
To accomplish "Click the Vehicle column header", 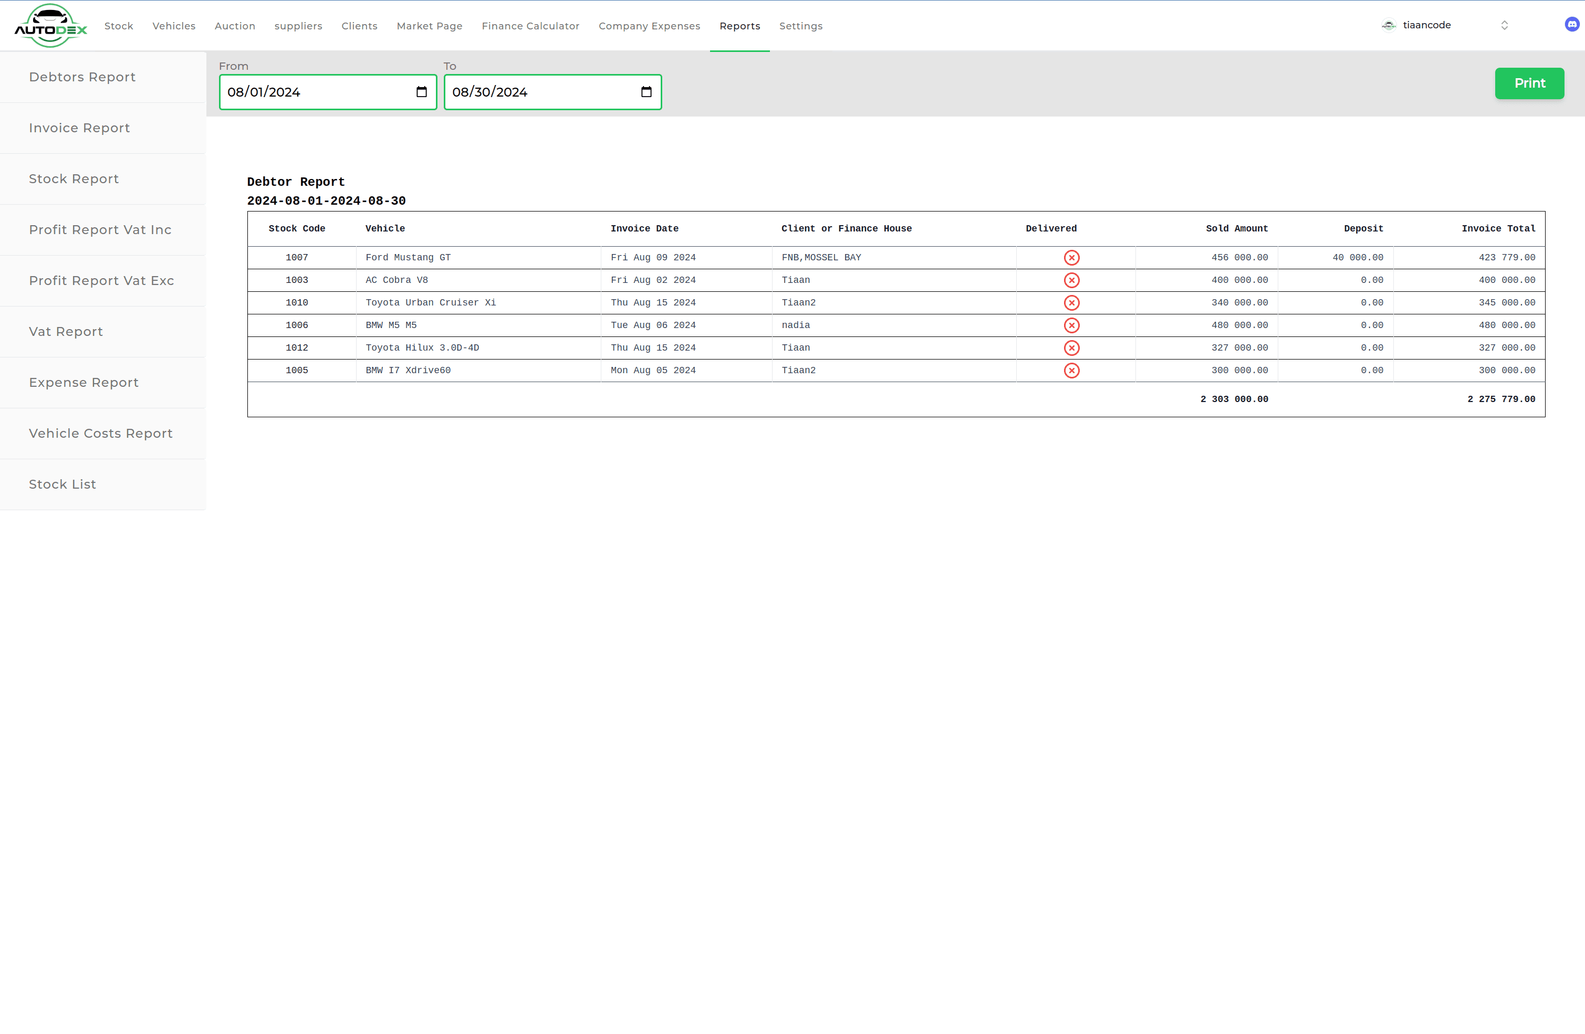I will [x=385, y=228].
